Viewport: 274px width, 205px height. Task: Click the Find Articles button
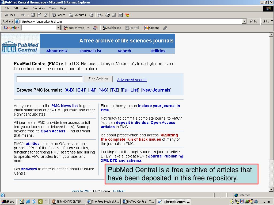coord(98,79)
